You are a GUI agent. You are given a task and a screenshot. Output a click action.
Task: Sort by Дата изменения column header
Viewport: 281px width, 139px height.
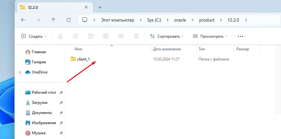pos(167,49)
